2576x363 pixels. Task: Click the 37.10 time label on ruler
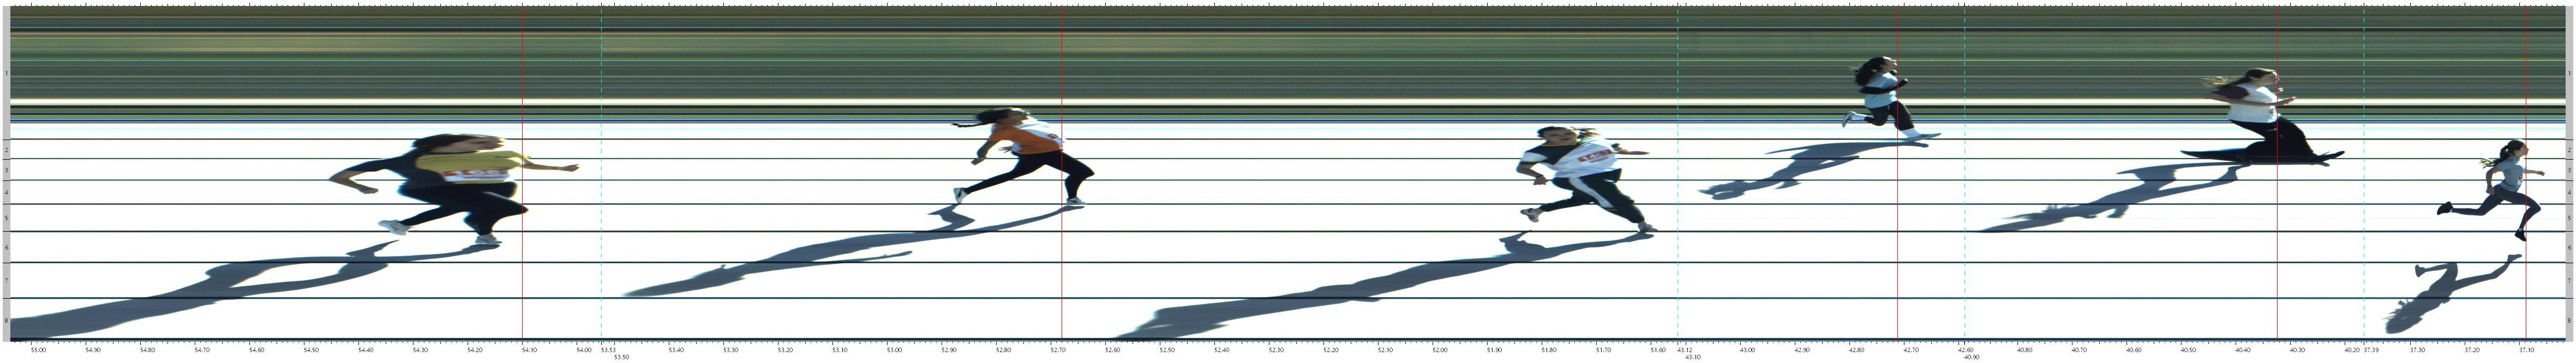(2526, 350)
